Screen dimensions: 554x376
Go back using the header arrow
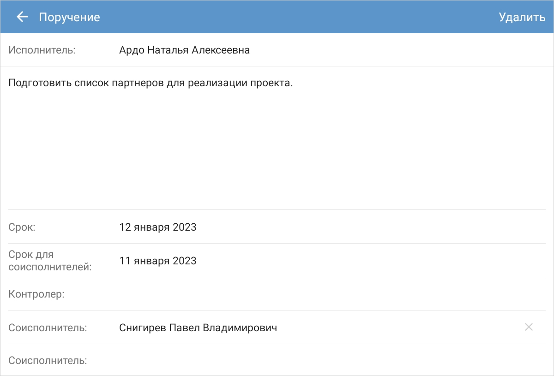coord(22,17)
